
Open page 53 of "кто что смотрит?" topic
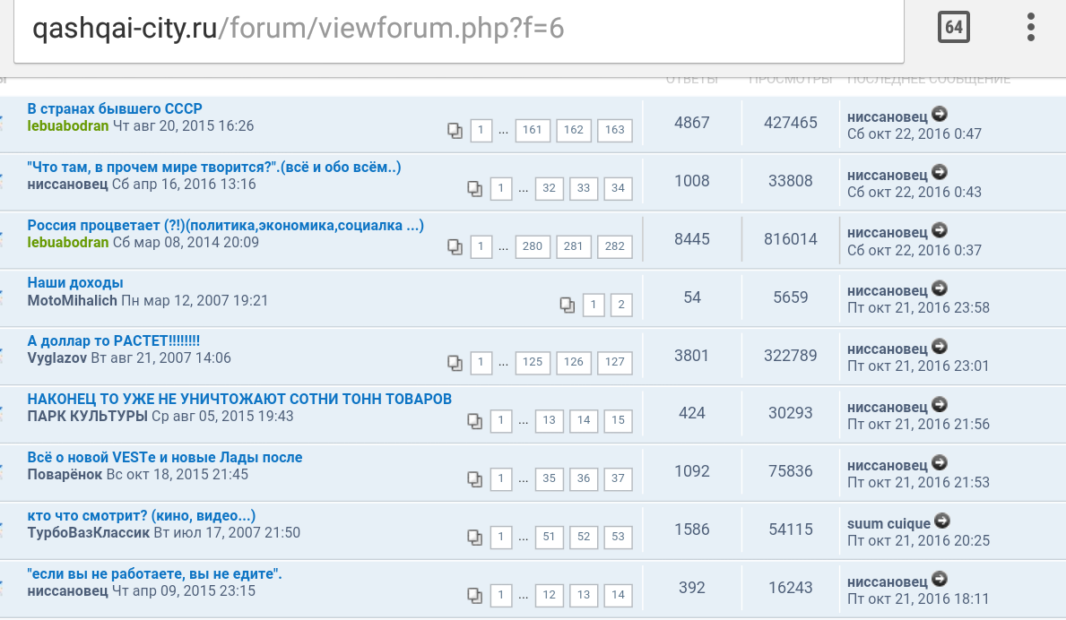pos(618,537)
